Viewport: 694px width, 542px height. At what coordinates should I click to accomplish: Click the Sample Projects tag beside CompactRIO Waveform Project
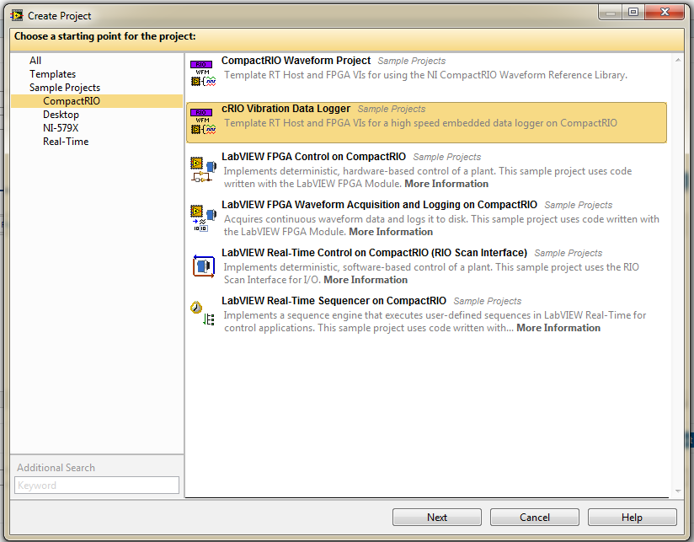coord(412,61)
